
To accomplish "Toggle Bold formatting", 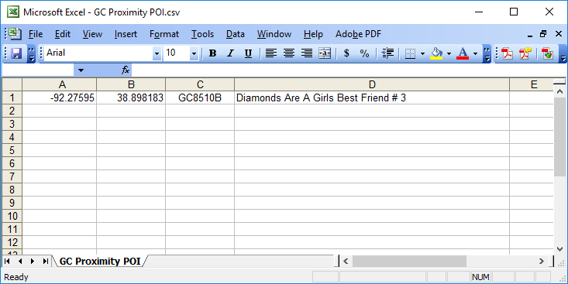I will [x=212, y=53].
